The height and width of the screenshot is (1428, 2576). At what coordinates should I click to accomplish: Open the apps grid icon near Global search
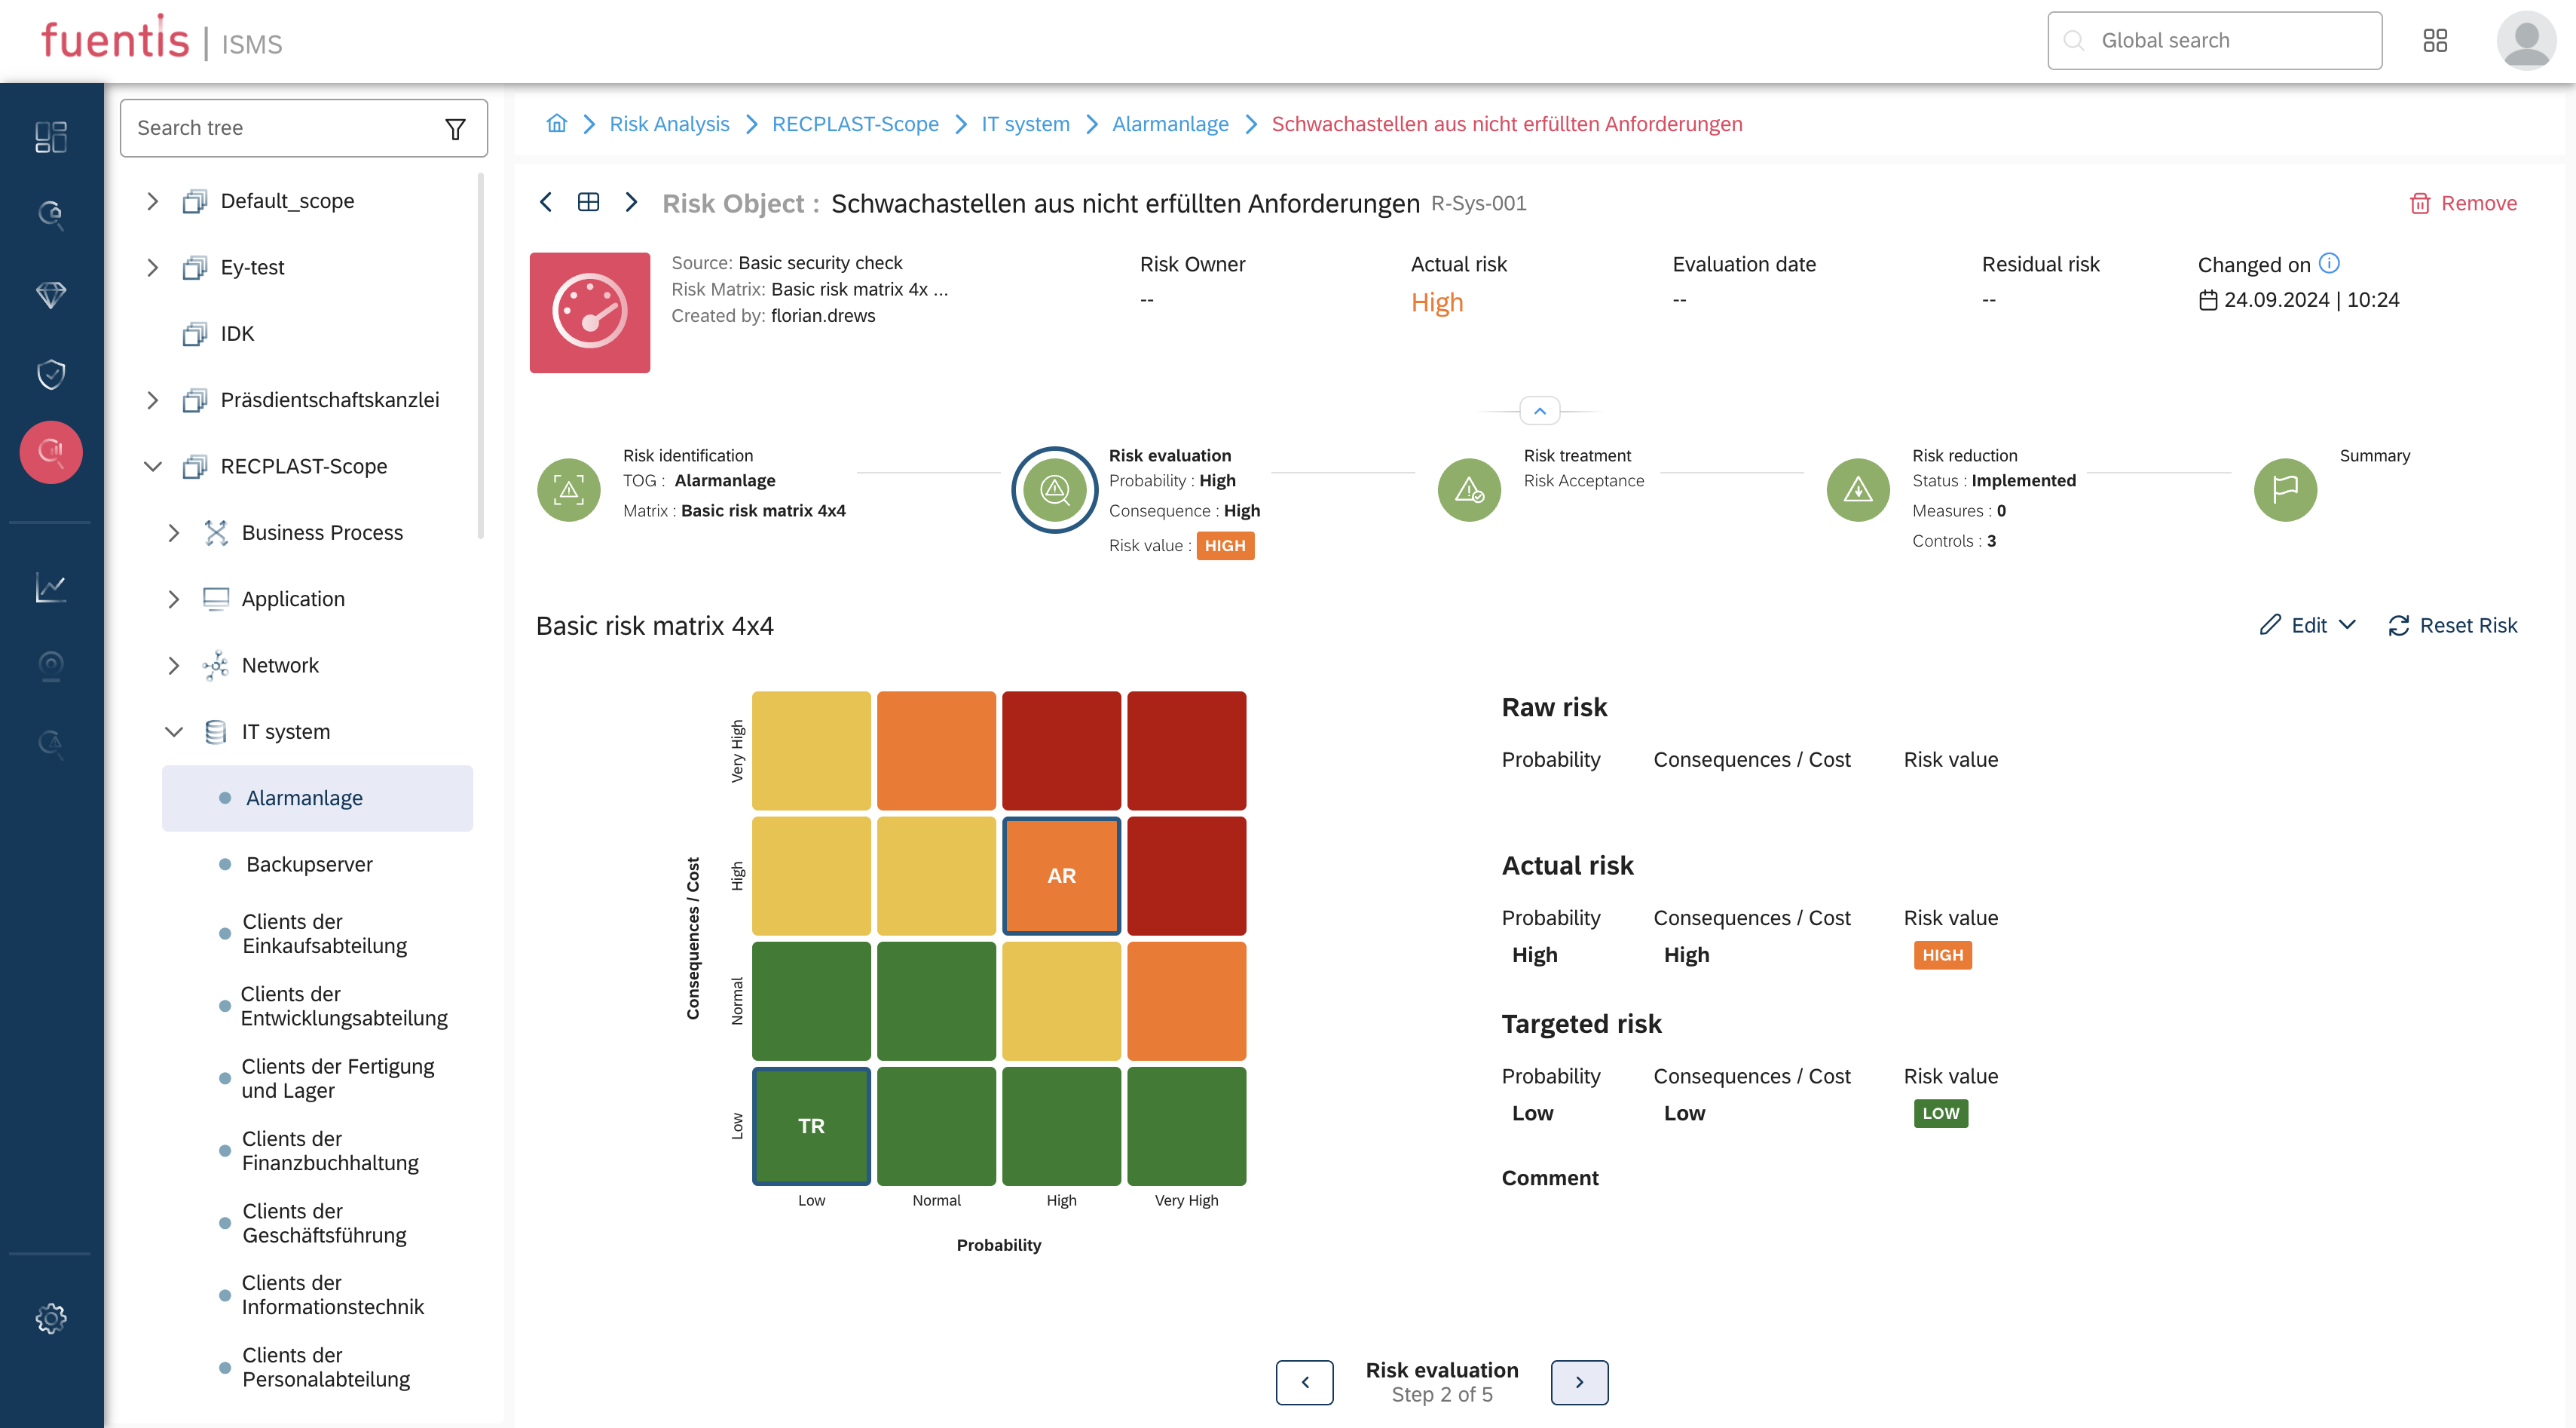(2435, 41)
